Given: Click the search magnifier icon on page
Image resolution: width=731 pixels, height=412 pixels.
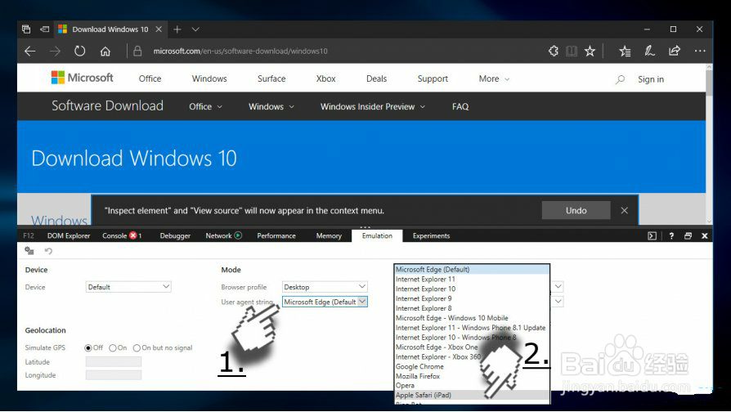Looking at the screenshot, I should tap(620, 79).
